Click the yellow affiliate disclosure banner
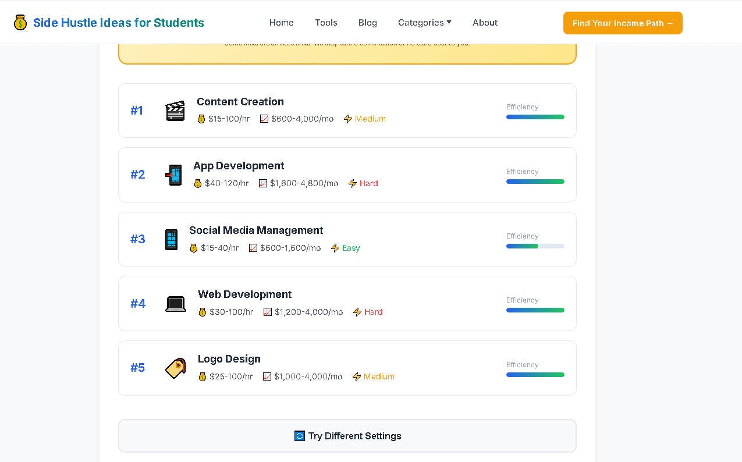Image resolution: width=742 pixels, height=462 pixels. (x=347, y=49)
